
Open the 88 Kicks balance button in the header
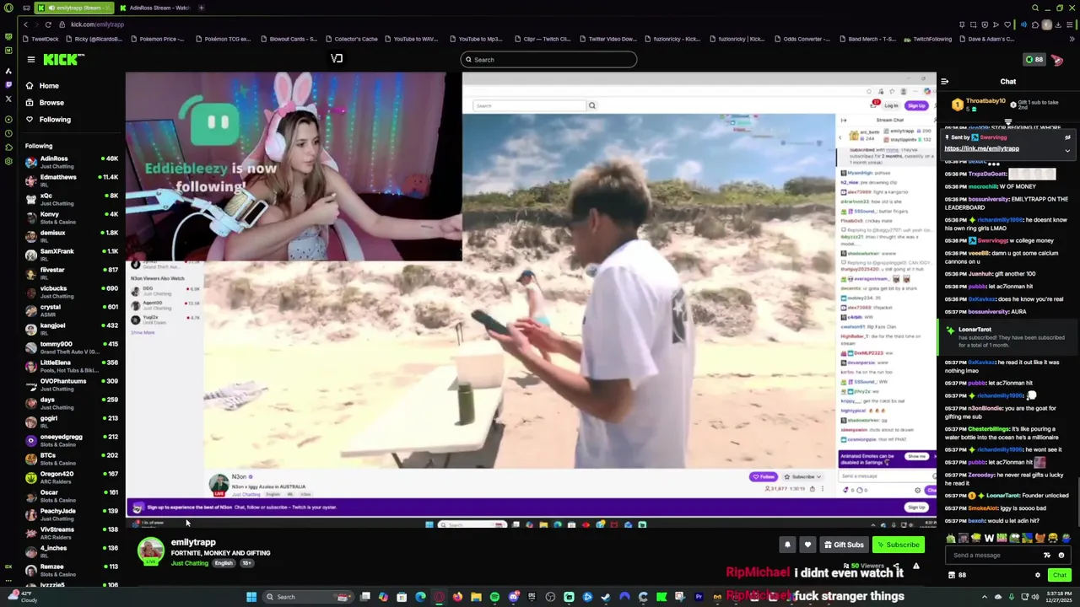[1034, 60]
